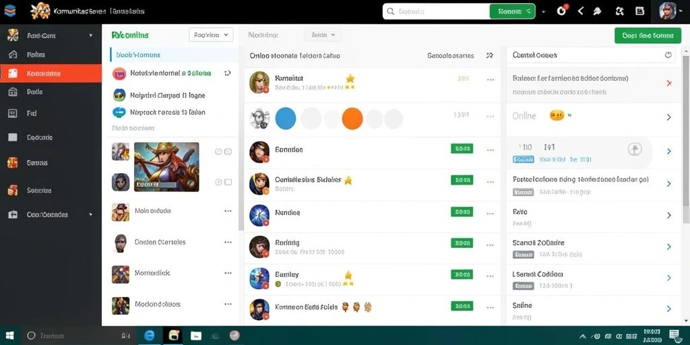Screen dimensions: 690x345
Task: Tick the square checkbox beside the lower game thumbnail
Action: pos(228,182)
